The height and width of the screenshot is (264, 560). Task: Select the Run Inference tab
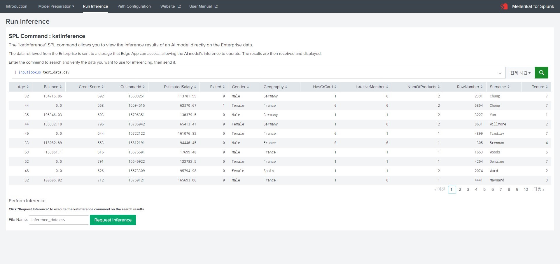point(95,6)
